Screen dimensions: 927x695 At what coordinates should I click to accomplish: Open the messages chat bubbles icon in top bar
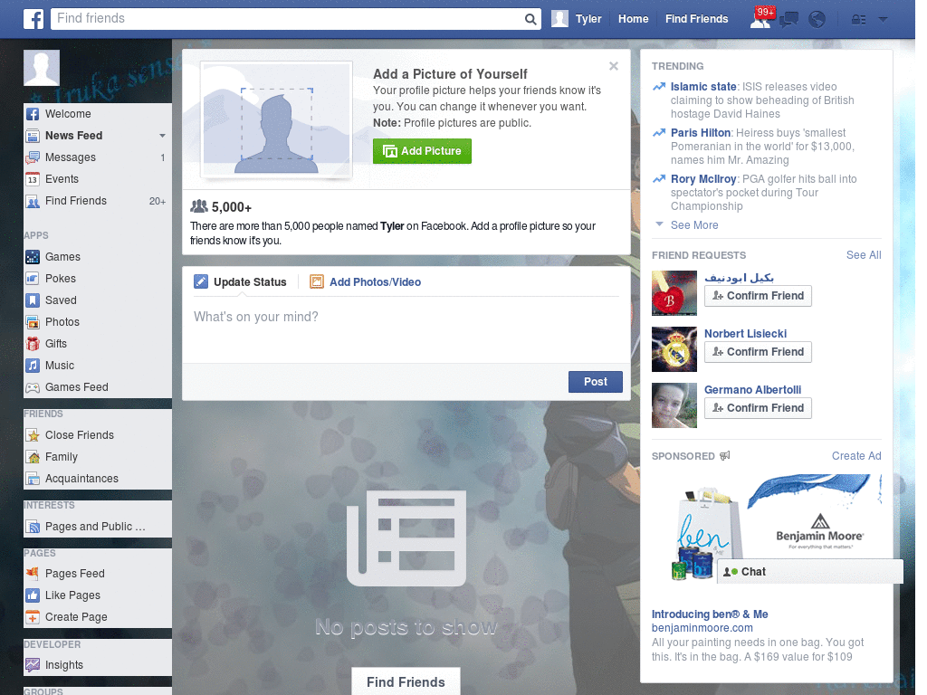pos(788,20)
